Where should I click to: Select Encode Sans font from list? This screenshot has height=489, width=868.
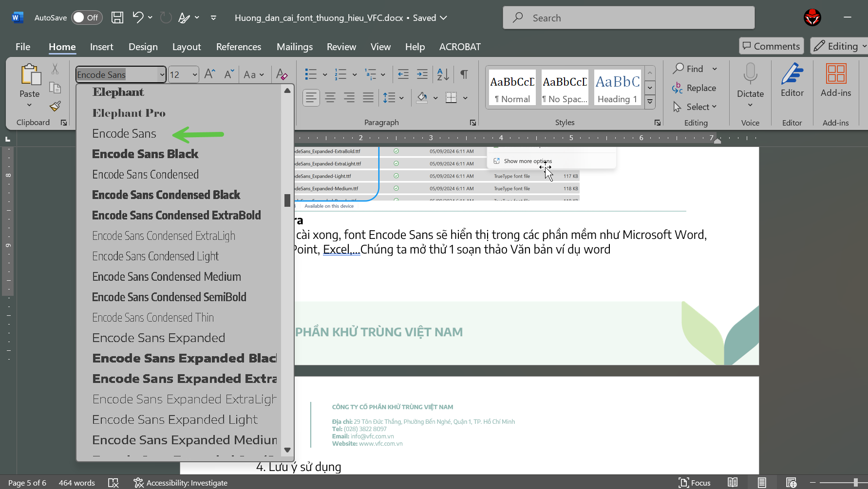[x=124, y=133]
